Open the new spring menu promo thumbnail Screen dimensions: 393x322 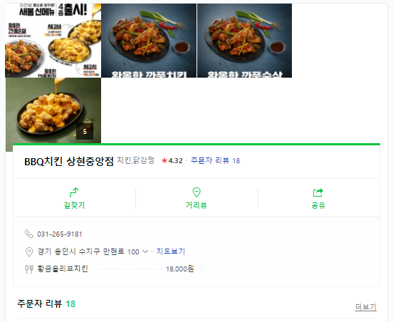53,41
